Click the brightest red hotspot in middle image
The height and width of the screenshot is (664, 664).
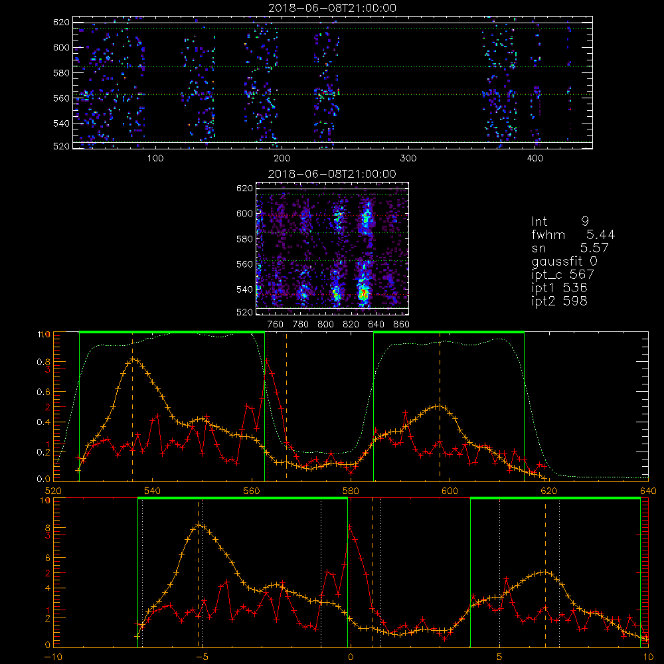click(363, 293)
